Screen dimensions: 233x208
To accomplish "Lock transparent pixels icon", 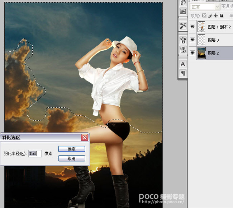I will [204, 15].
